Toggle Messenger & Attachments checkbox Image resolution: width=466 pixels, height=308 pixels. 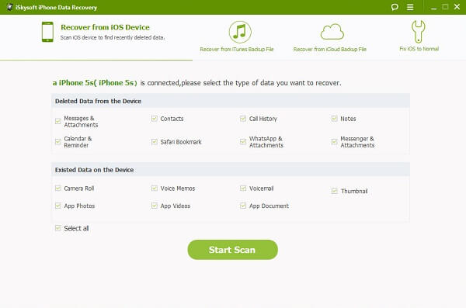point(334,142)
